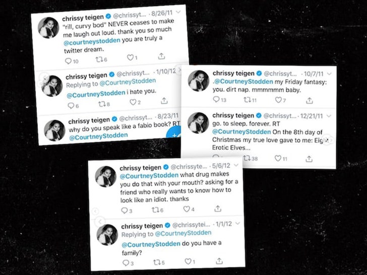367x275 pixels.
Task: Retweet the 8/26/11 "curvy bod" tweet
Action: [99, 59]
